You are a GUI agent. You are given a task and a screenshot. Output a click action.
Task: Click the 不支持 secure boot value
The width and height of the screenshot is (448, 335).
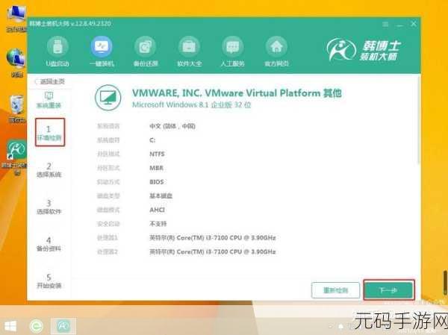click(158, 224)
